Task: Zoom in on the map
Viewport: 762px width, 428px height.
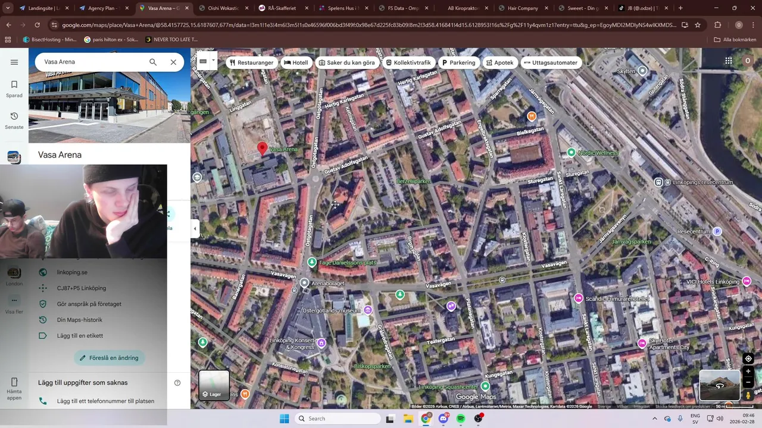Action: coord(748,372)
